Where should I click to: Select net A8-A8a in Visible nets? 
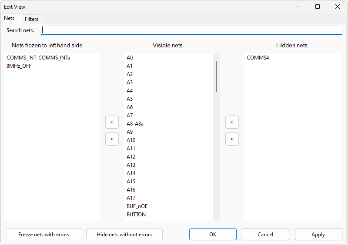click(x=135, y=124)
